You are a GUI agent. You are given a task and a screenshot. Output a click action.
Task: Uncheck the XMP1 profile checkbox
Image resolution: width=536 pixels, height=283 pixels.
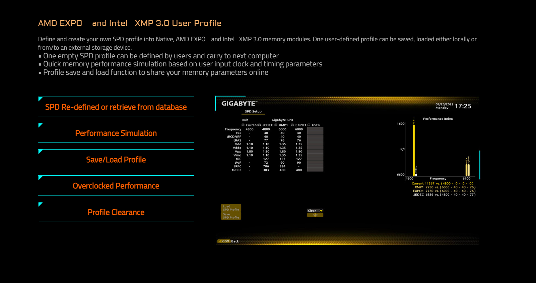coord(276,125)
